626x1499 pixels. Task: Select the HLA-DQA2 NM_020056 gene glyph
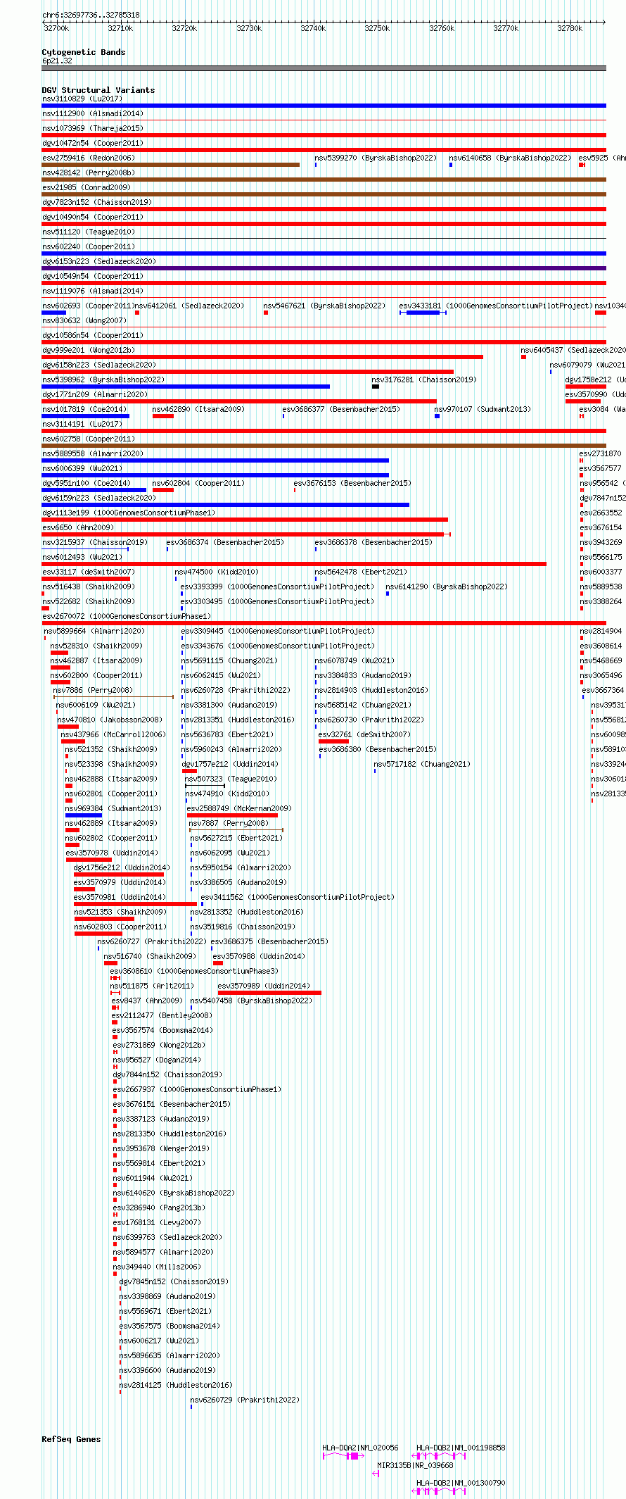pos(343,1455)
